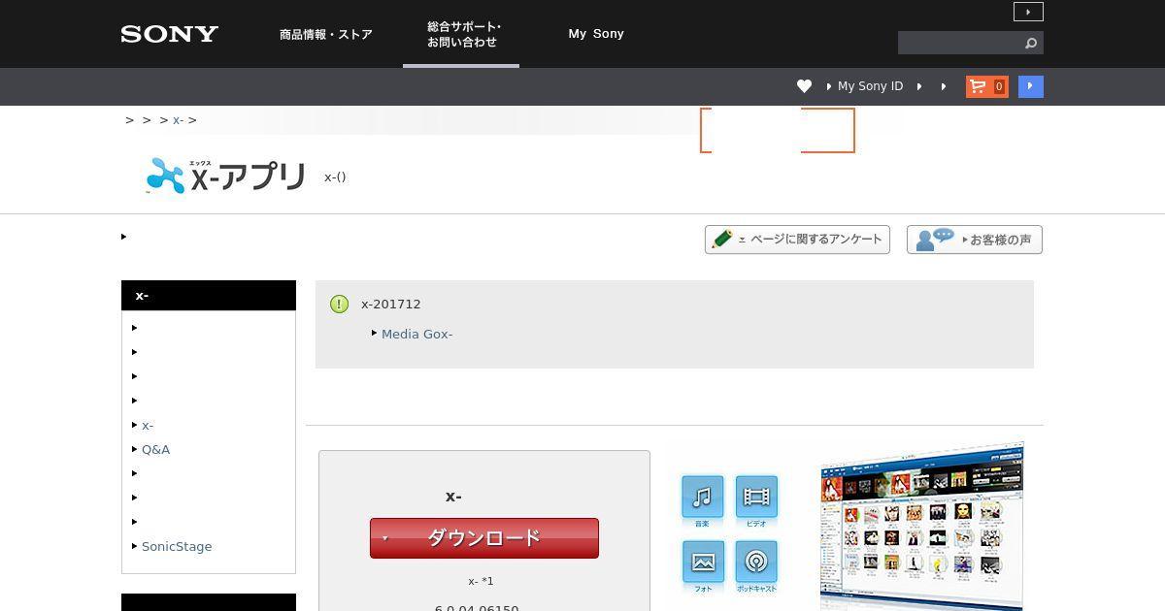Click the version number 6.0.04.06150
Viewport: 1165px width, 611px height.
pos(477,609)
